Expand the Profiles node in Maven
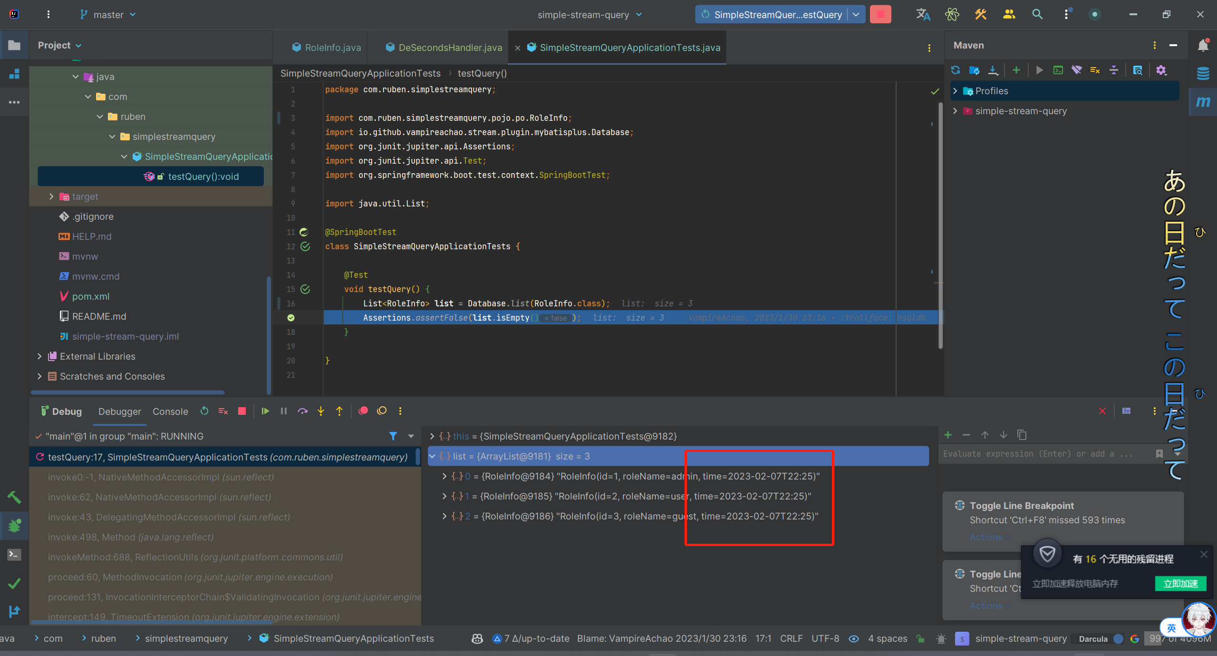The image size is (1217, 656). coord(956,91)
